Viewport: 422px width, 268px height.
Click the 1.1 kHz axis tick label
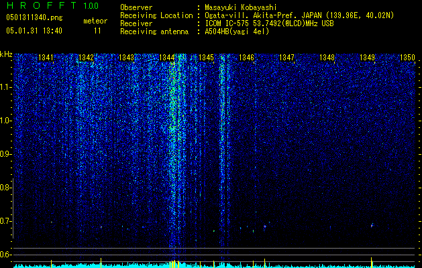click(5, 87)
